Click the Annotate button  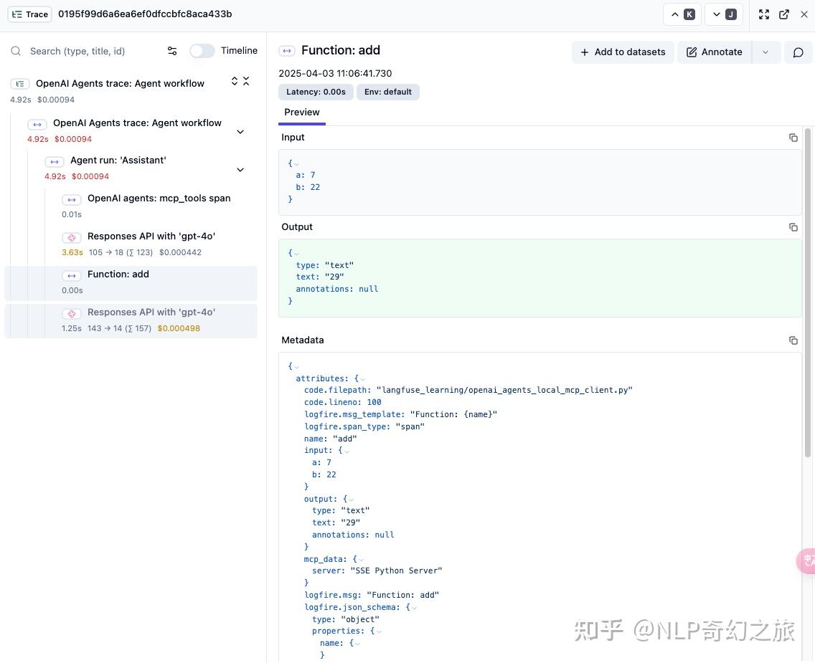pos(714,52)
